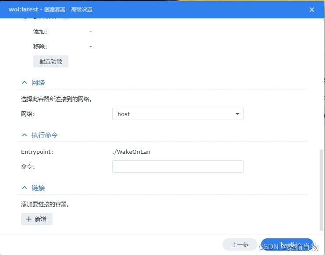Open the host network dropdown
Viewport: 325px width, 255px height.
[178, 114]
